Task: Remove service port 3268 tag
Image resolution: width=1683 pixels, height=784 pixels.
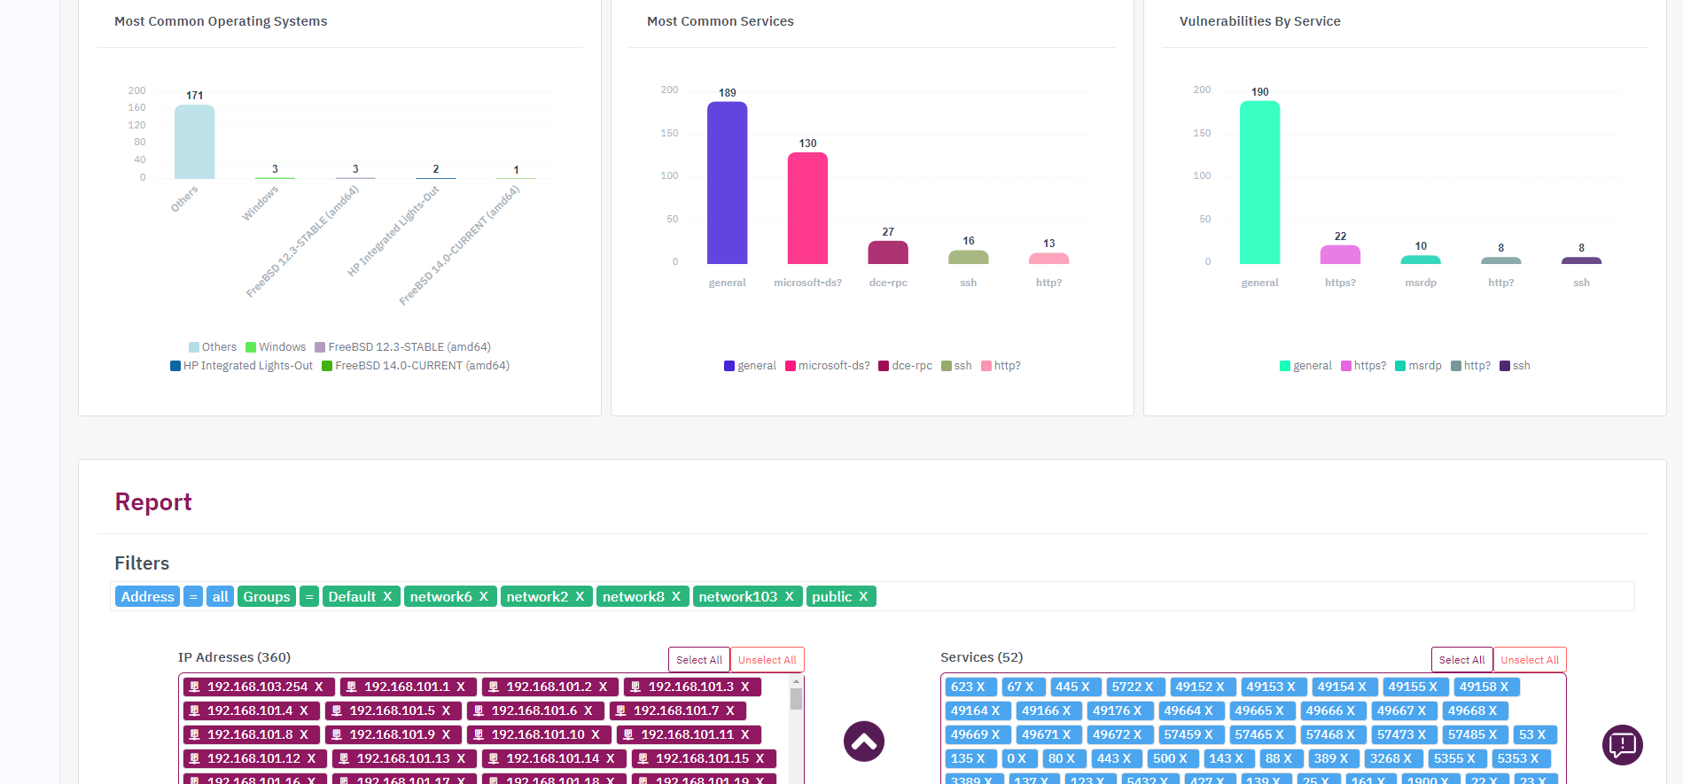Action: 1407,758
